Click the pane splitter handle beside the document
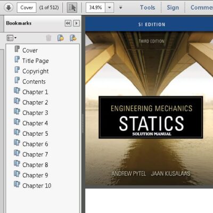 click(x=83, y=124)
